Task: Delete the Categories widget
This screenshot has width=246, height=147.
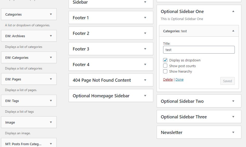Action: (168, 80)
